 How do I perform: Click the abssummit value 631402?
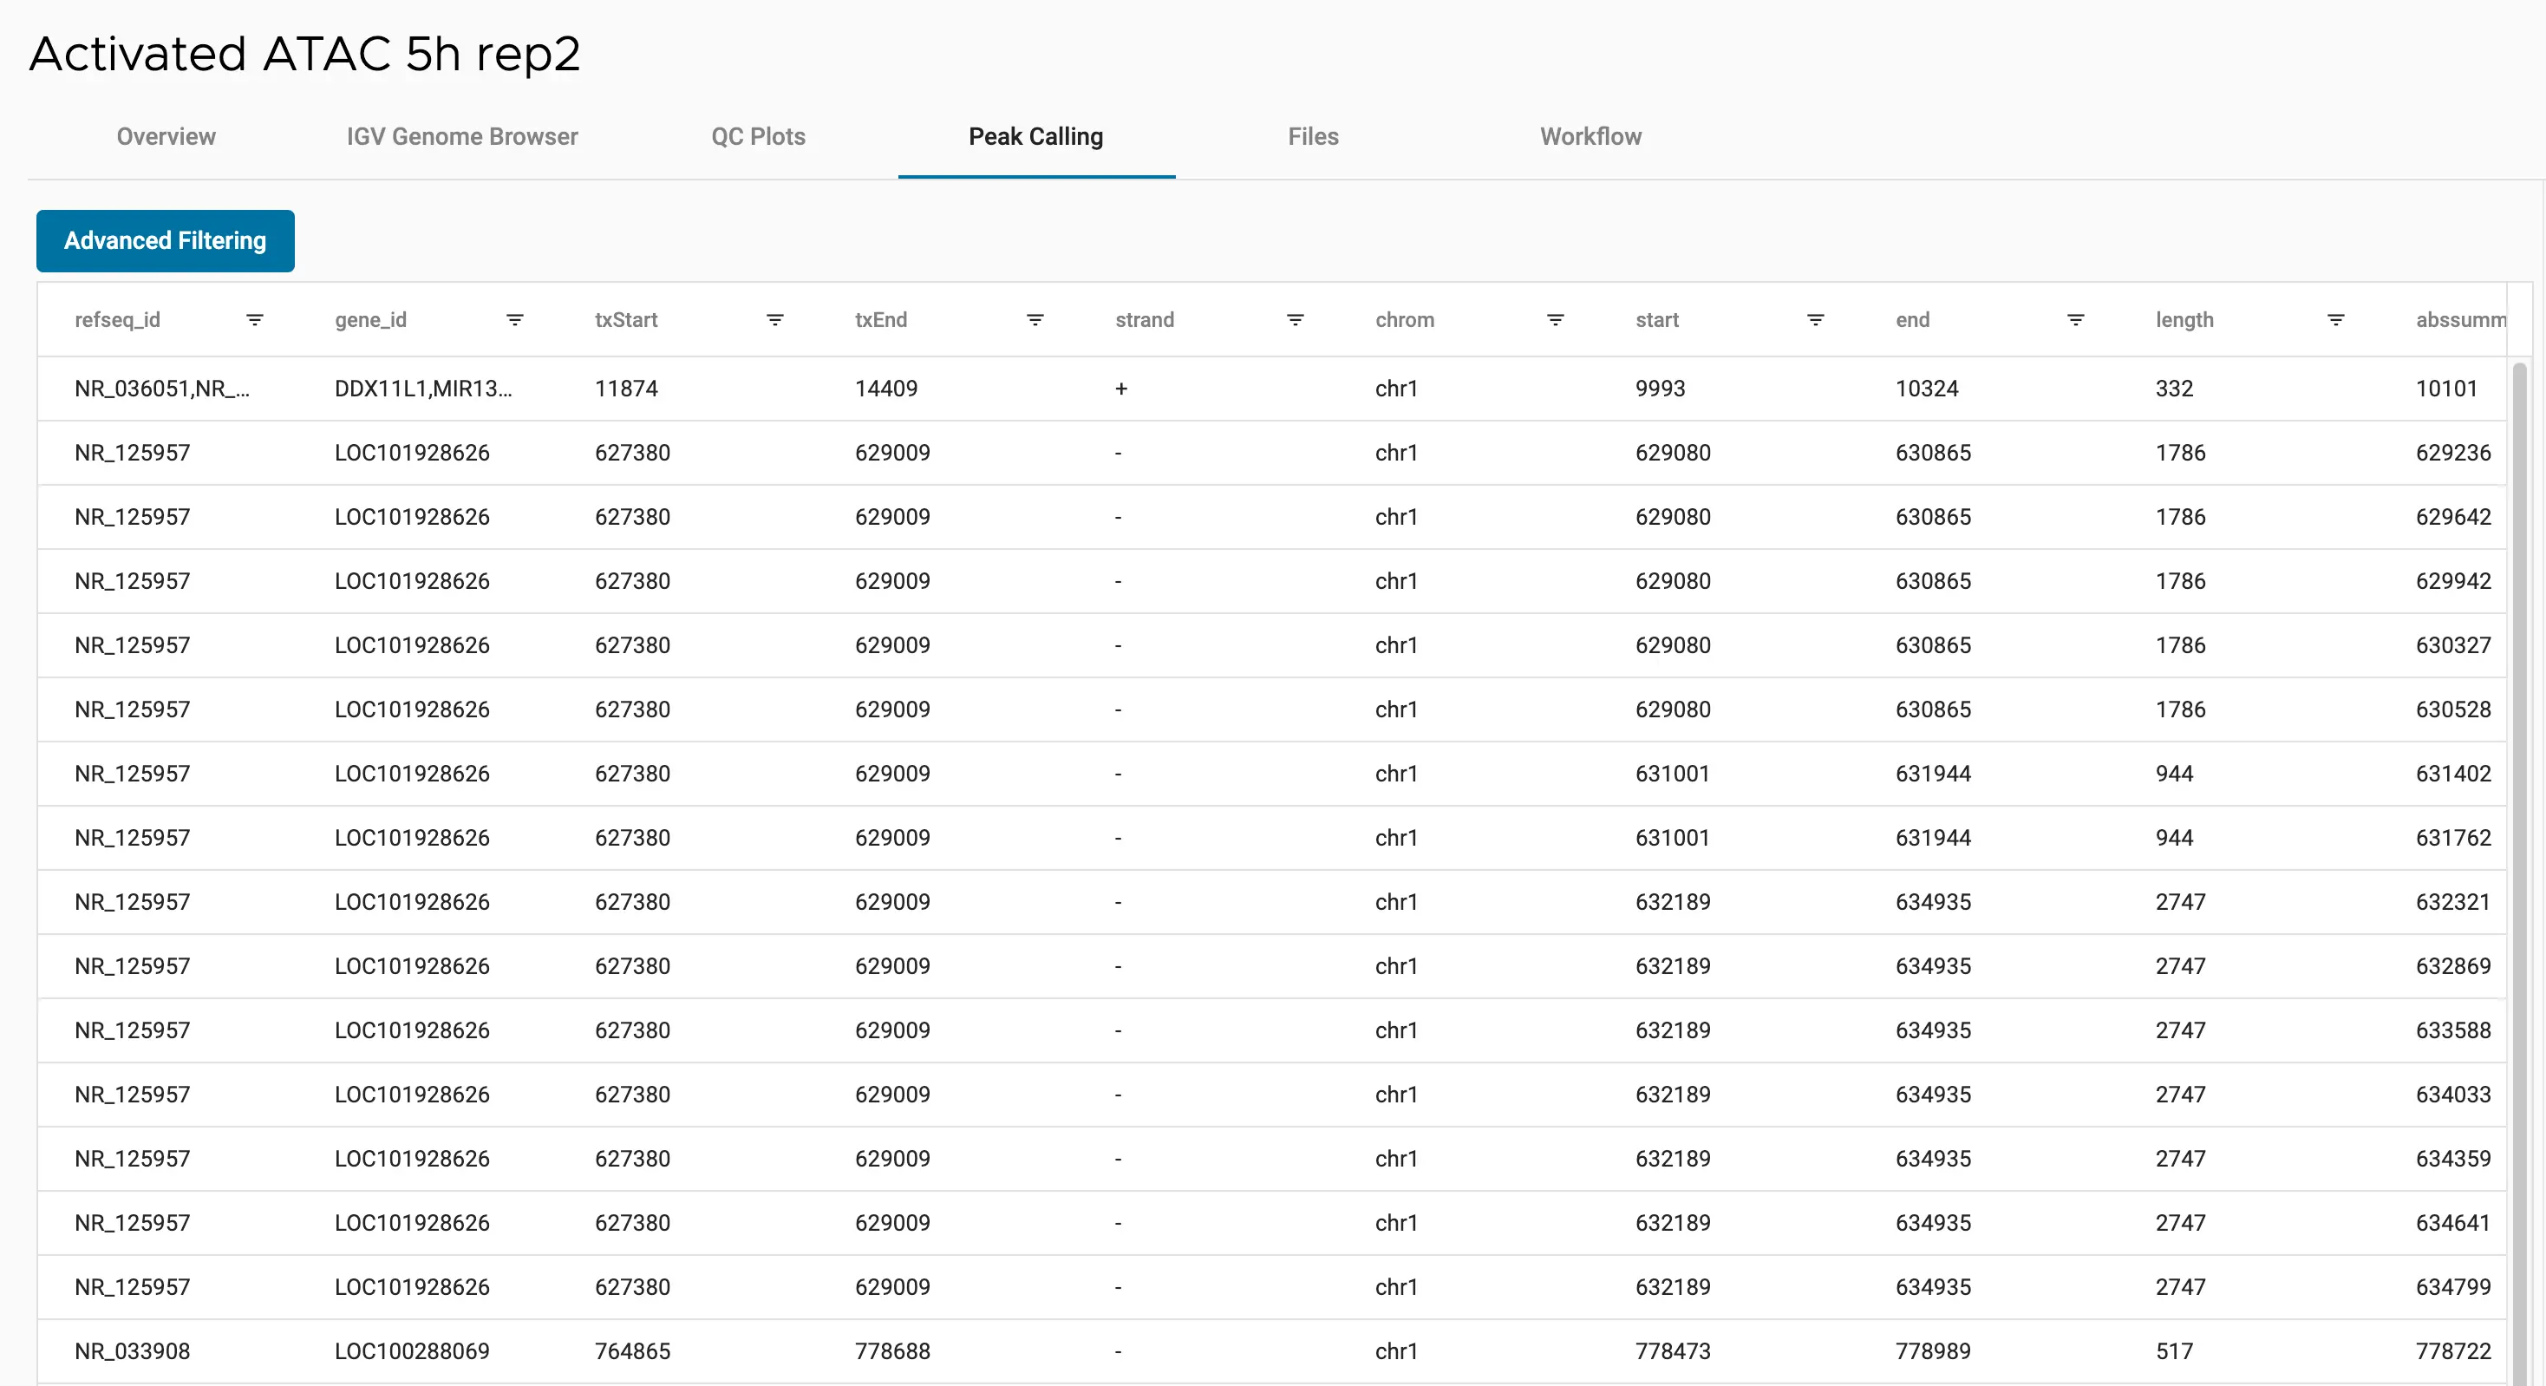point(2453,774)
